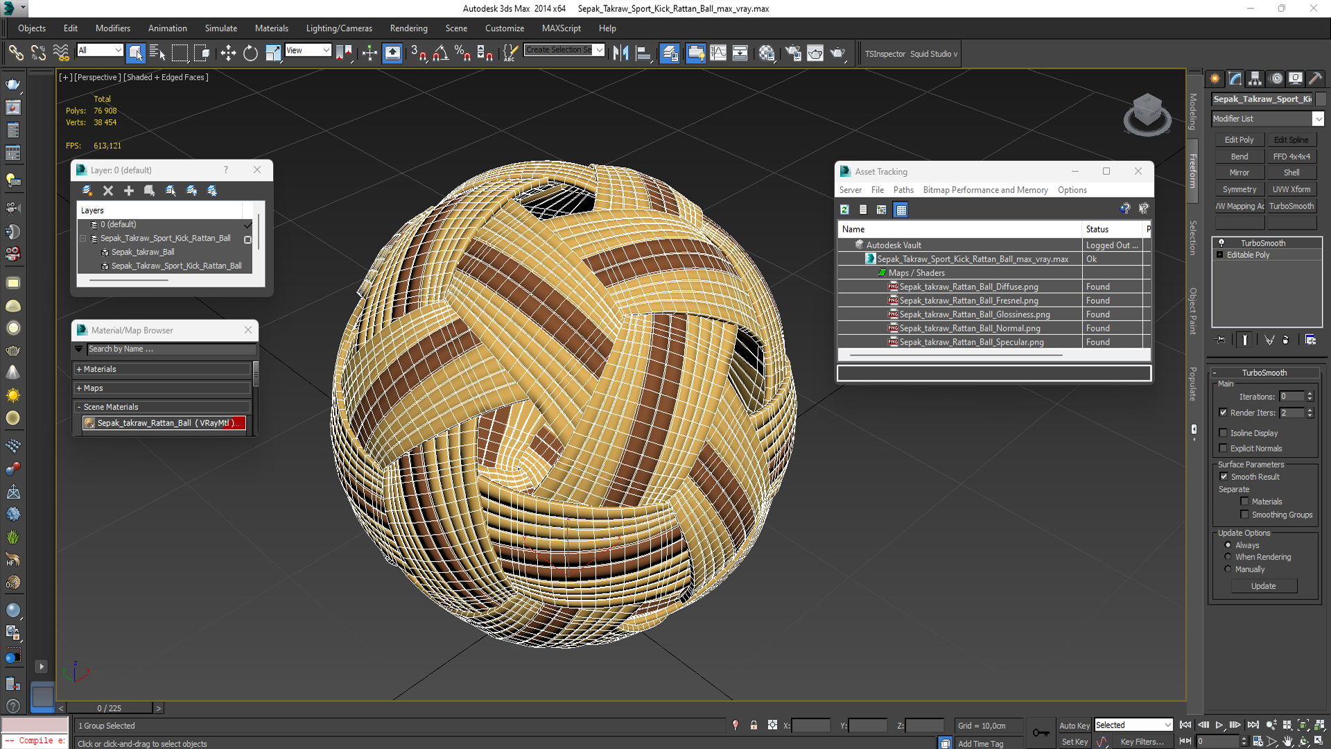The image size is (1331, 749).
Task: Activate the Select and Scale tool
Action: coord(273,53)
